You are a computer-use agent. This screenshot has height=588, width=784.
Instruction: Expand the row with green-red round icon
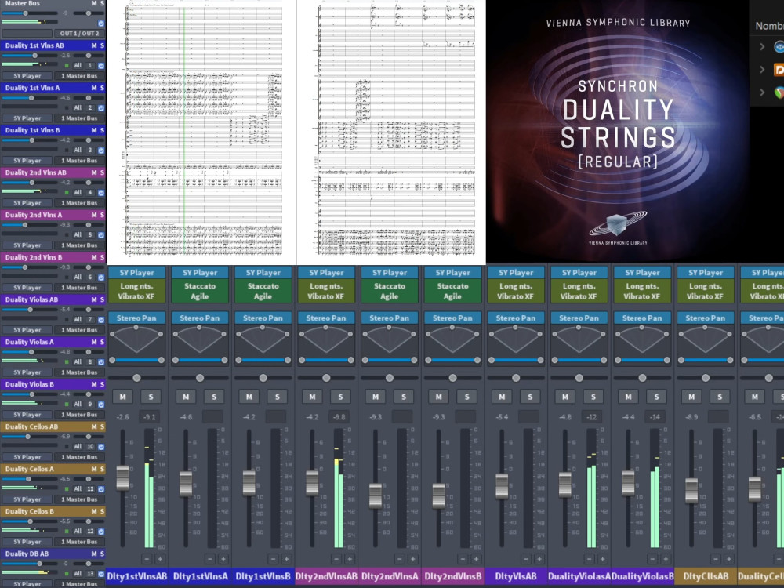pos(762,93)
